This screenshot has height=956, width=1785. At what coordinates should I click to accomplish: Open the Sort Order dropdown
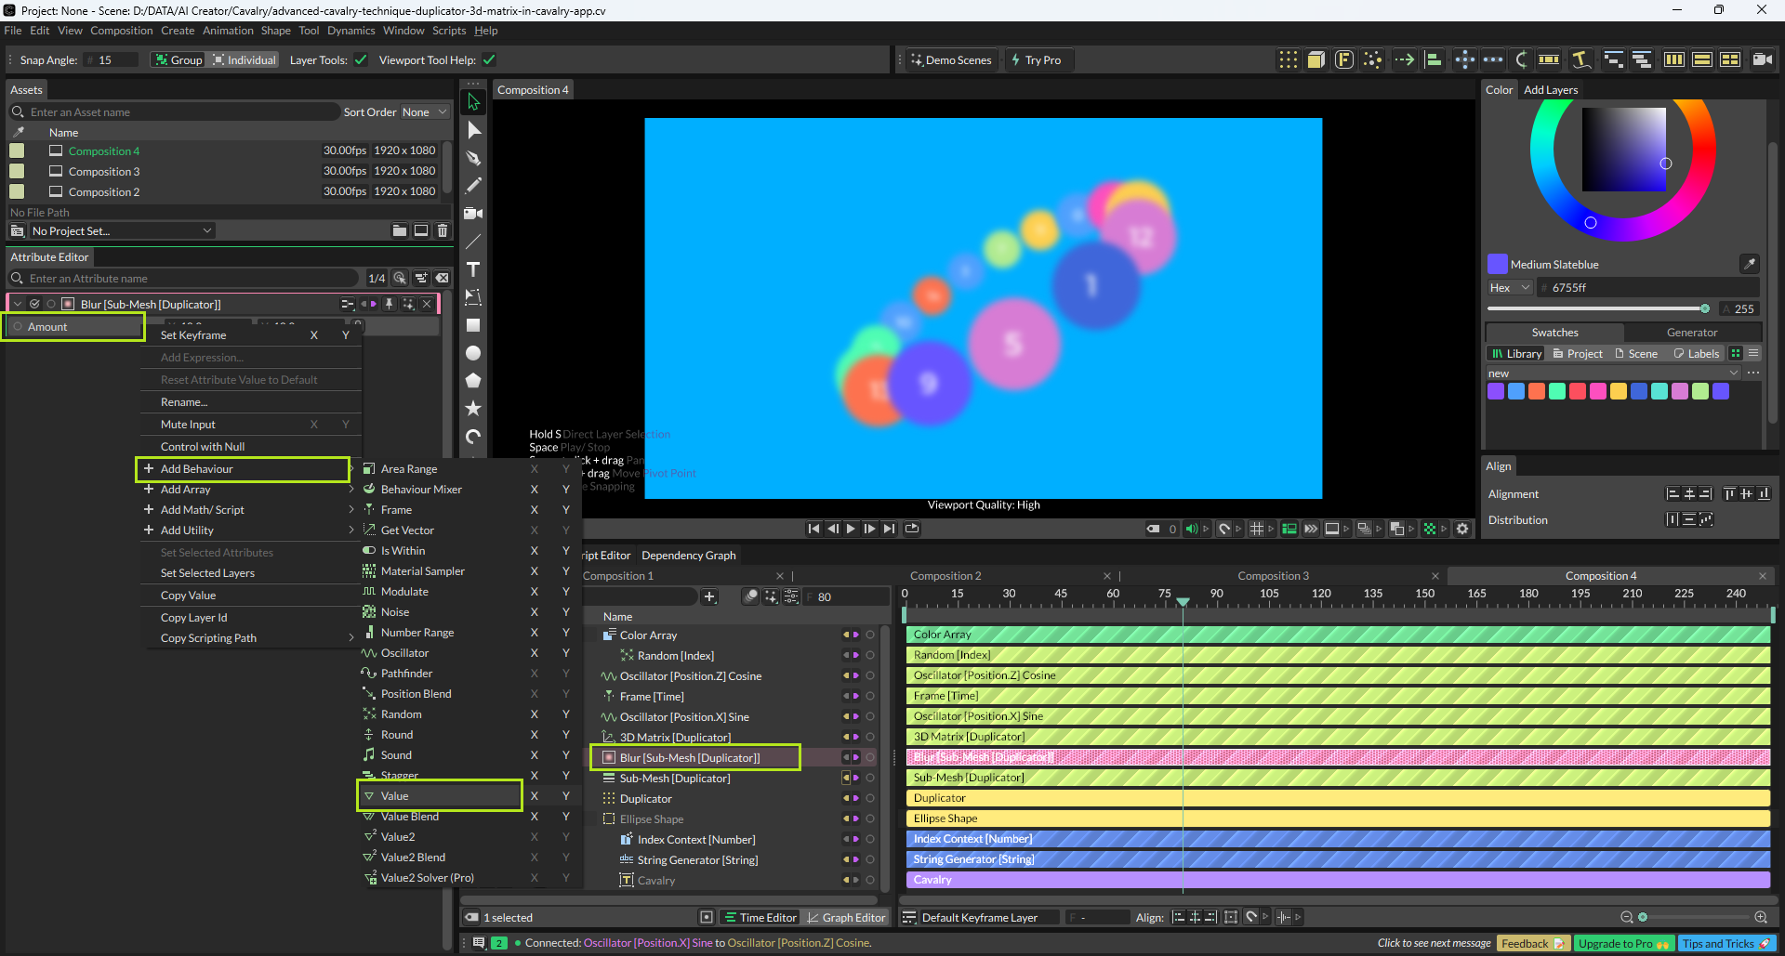point(424,112)
